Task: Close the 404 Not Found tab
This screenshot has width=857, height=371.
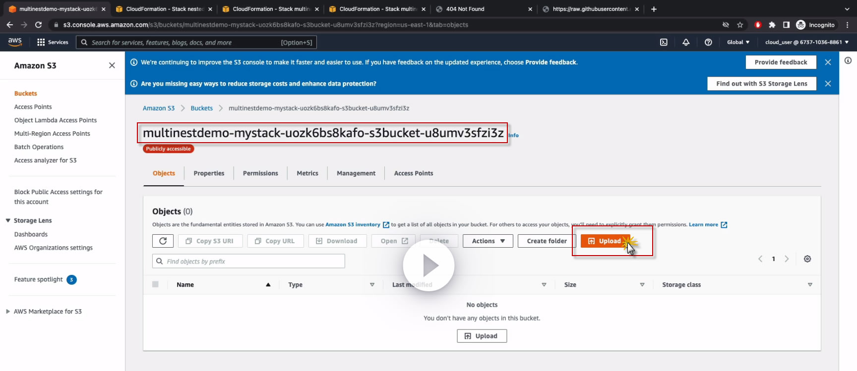Action: coord(530,9)
